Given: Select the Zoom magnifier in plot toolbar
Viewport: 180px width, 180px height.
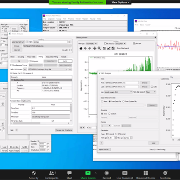Looking at the screenshot, I should pyautogui.click(x=99, y=48).
